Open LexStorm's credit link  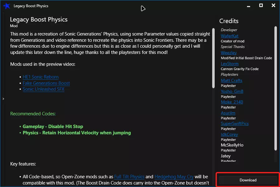[230, 64]
